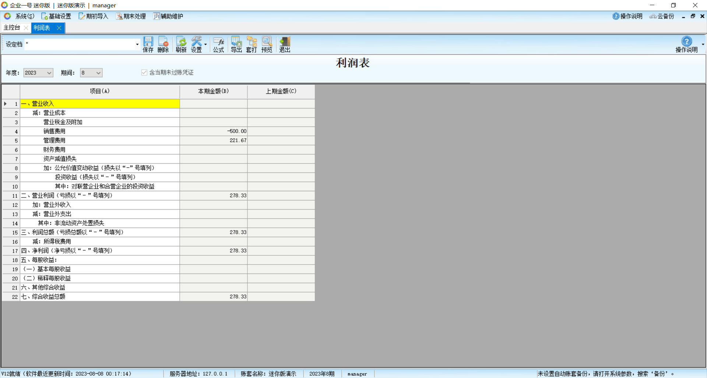This screenshot has height=378, width=707.
Task: Close the 利润表 tab
Action: [x=59, y=28]
